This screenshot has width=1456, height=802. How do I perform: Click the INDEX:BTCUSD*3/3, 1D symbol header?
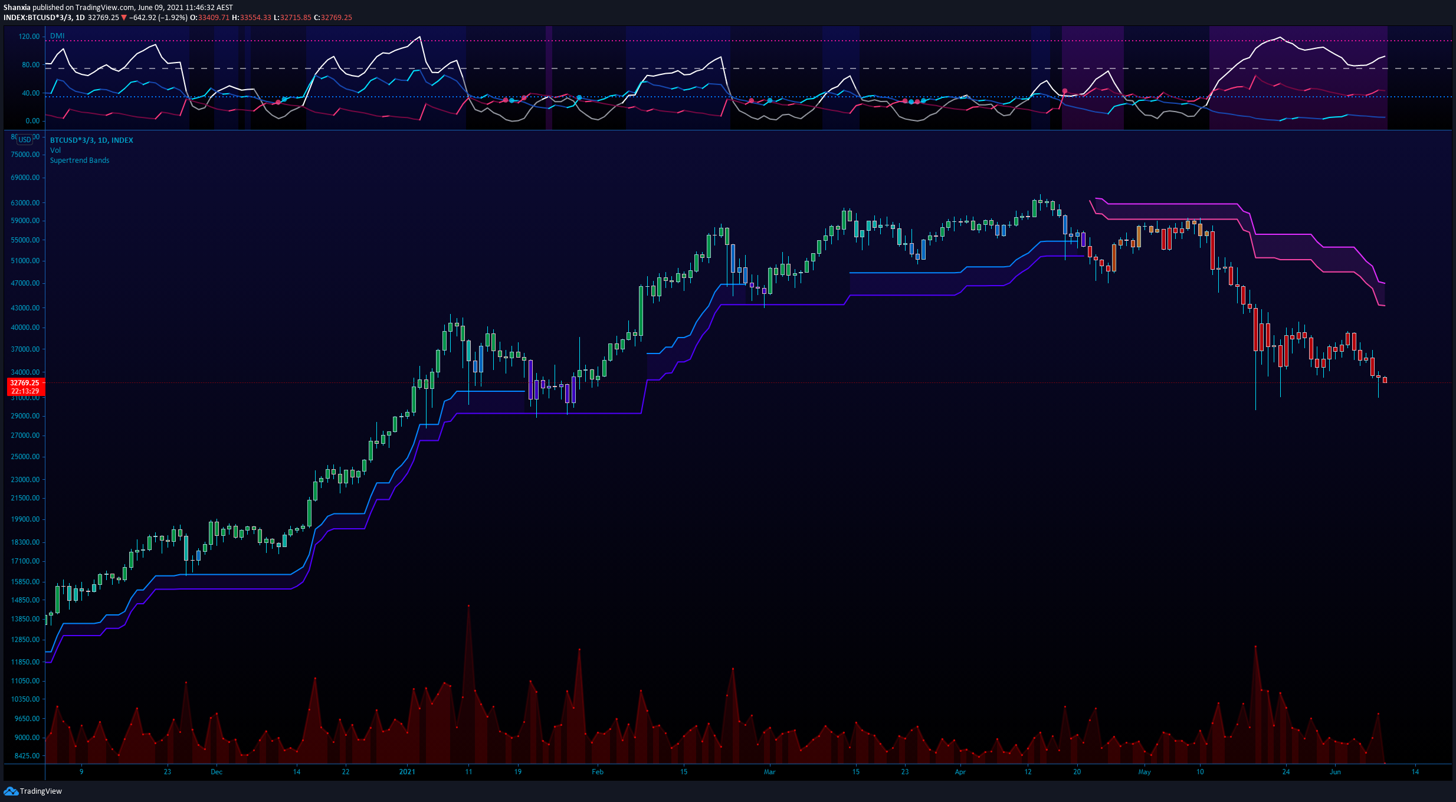[x=44, y=18]
